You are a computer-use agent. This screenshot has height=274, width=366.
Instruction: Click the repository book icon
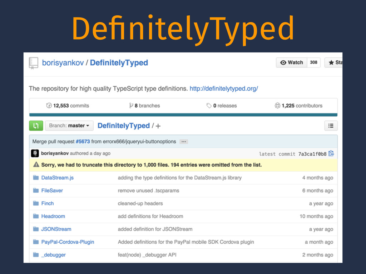(33, 63)
